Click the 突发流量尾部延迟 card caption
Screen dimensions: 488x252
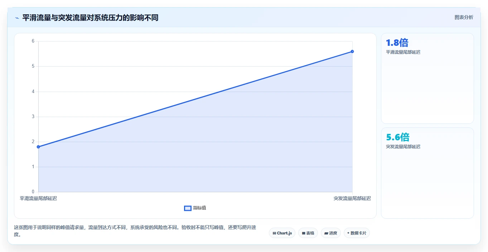click(x=403, y=147)
